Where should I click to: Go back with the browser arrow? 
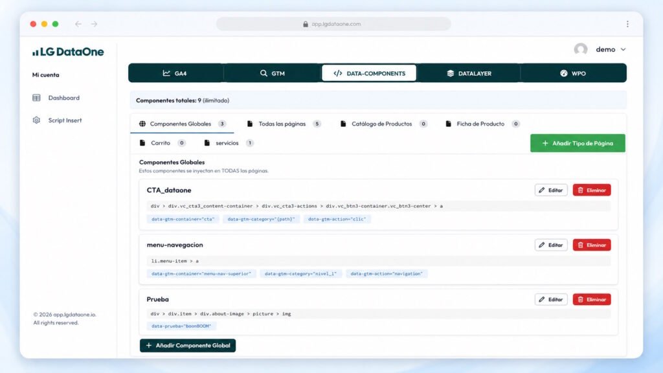pos(78,24)
